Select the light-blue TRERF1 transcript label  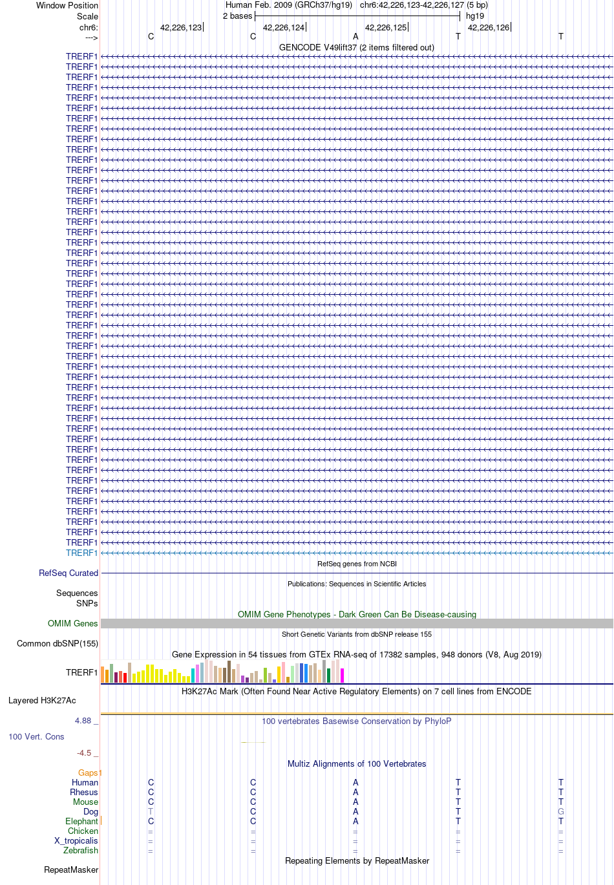click(81, 553)
